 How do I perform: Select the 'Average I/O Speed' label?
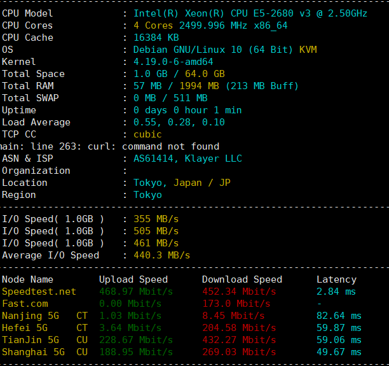click(x=50, y=255)
